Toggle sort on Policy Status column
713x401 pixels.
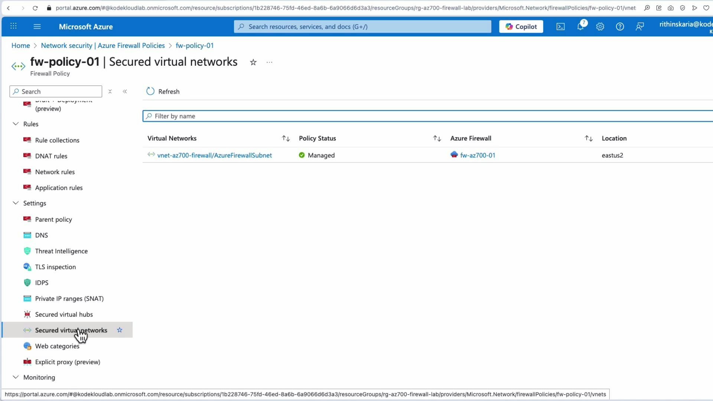pos(437,138)
